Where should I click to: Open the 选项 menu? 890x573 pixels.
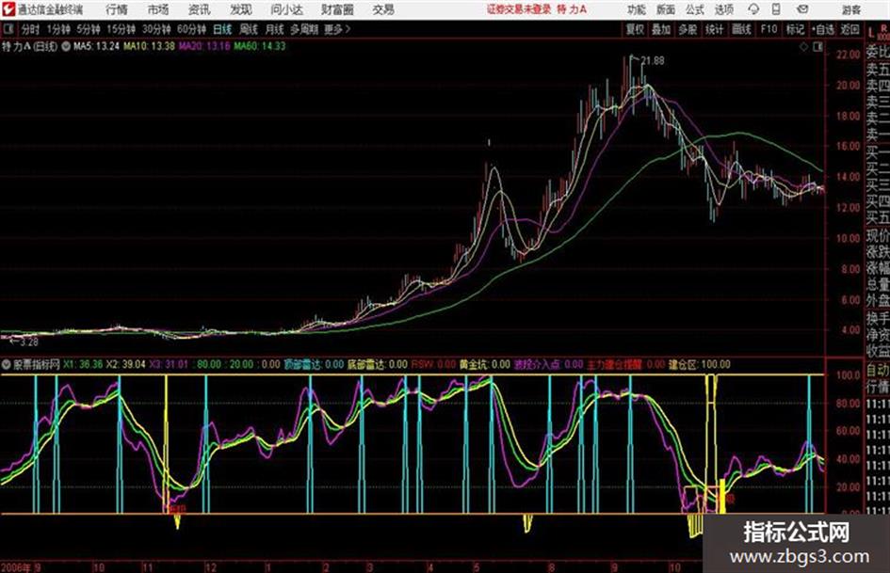click(x=724, y=9)
